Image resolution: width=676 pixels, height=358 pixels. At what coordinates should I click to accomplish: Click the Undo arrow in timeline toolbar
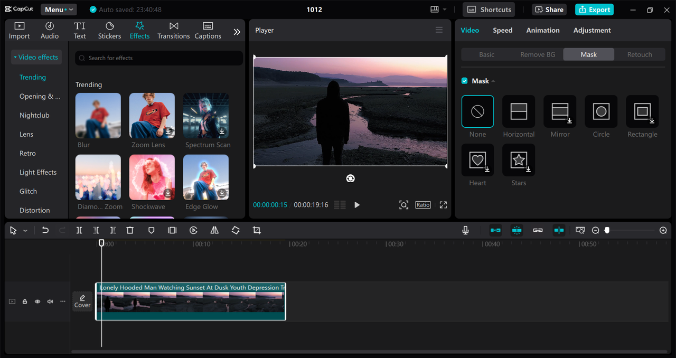click(x=45, y=230)
